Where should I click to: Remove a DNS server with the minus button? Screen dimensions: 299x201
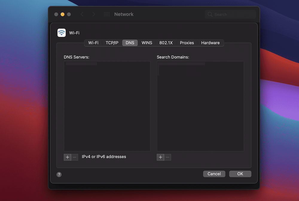coord(75,157)
